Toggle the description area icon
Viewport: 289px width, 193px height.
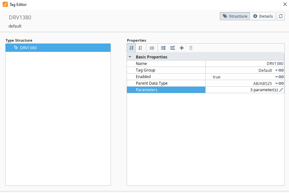[x=152, y=48]
